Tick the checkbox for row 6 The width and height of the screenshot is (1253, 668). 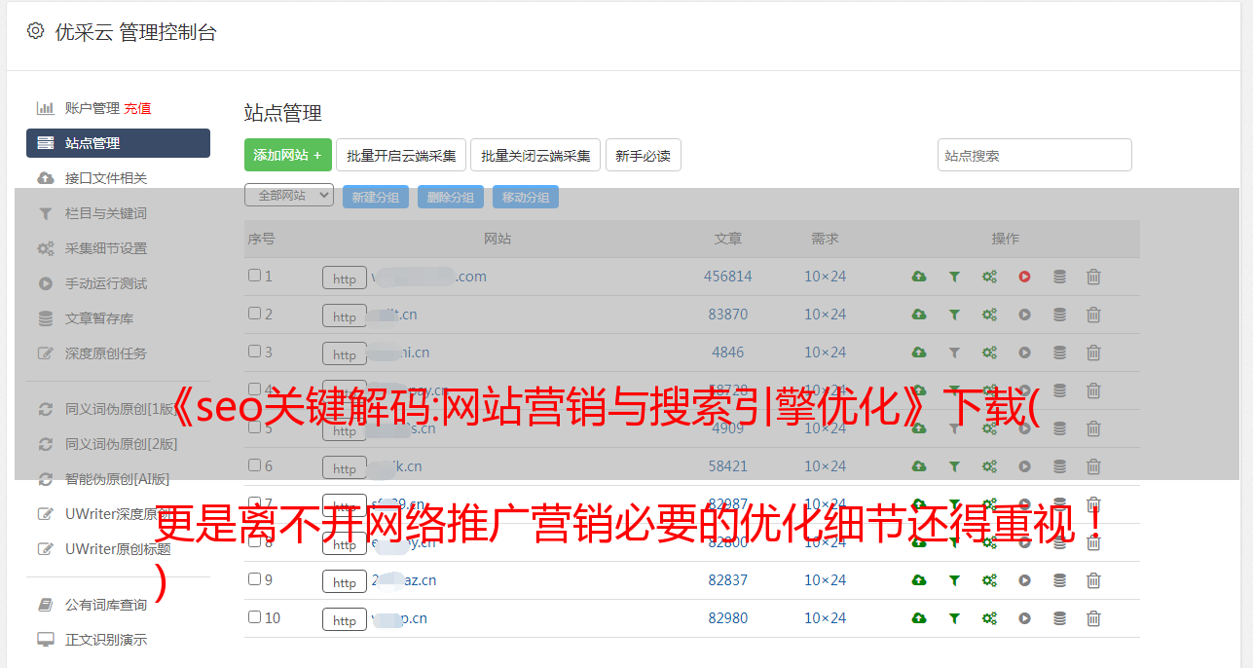click(x=254, y=465)
